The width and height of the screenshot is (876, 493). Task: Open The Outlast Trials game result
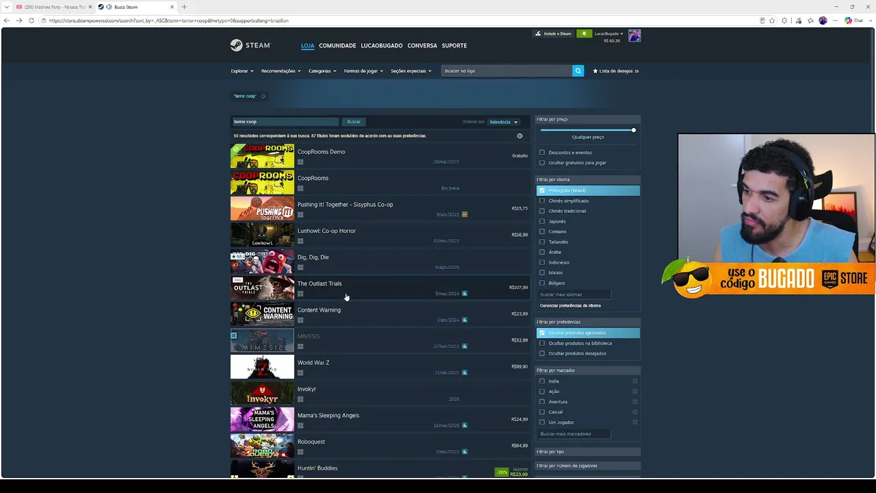point(381,288)
